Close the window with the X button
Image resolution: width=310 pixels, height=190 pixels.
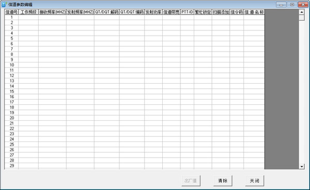[x=303, y=5]
